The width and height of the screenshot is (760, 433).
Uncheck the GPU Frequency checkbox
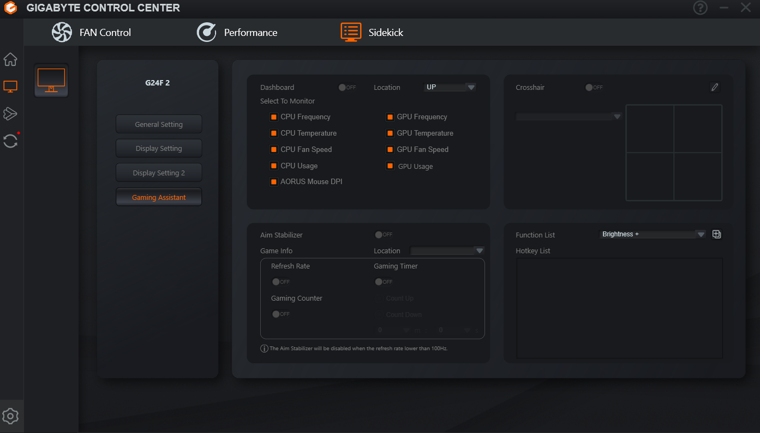(x=390, y=117)
